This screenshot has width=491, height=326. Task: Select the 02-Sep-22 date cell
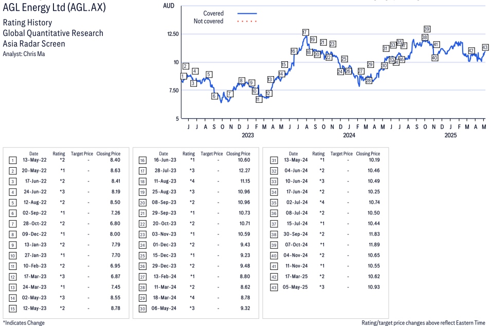34,213
